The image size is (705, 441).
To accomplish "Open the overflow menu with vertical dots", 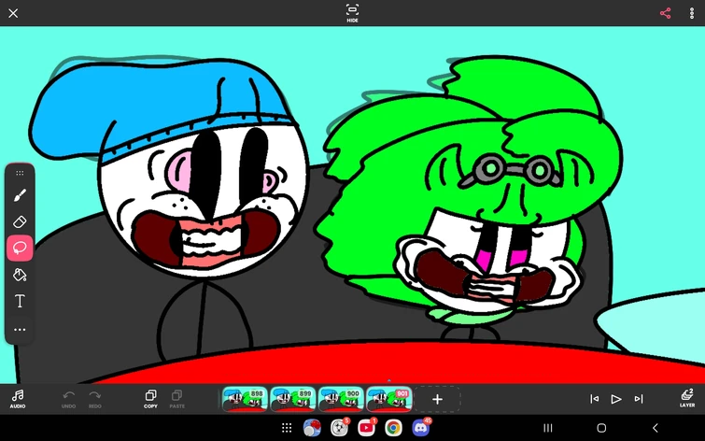I will tap(692, 13).
